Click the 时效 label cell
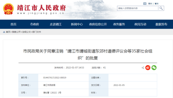 coord(98,93)
